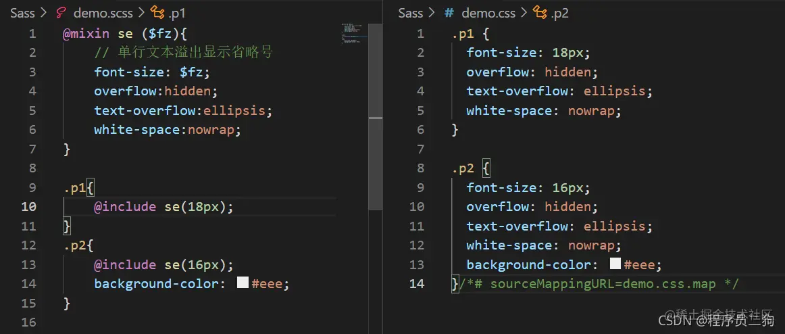Expand chevron after Sass in the left breadcrumb

pyautogui.click(x=44, y=13)
